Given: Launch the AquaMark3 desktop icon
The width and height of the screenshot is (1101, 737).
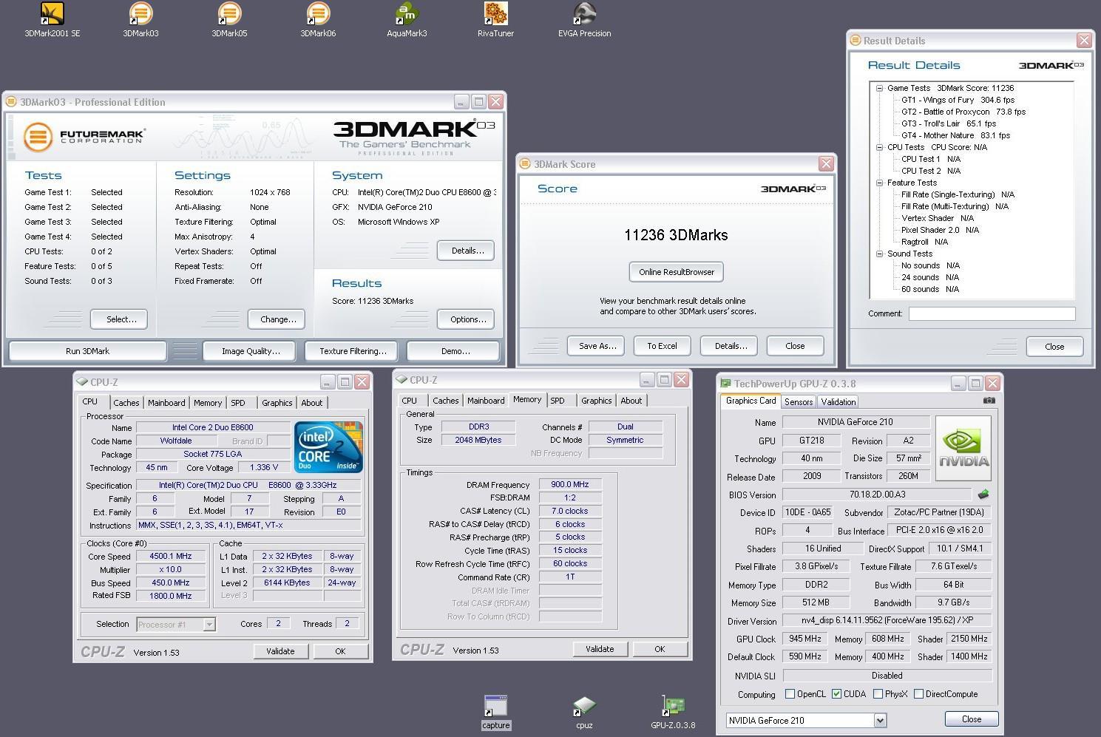Looking at the screenshot, I should click(407, 19).
